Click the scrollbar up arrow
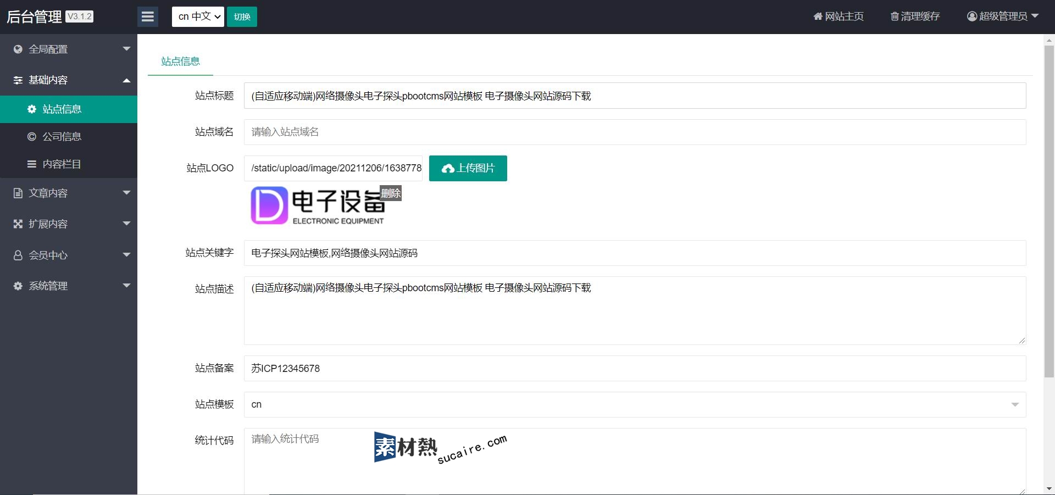The height and width of the screenshot is (495, 1055). (1049, 40)
